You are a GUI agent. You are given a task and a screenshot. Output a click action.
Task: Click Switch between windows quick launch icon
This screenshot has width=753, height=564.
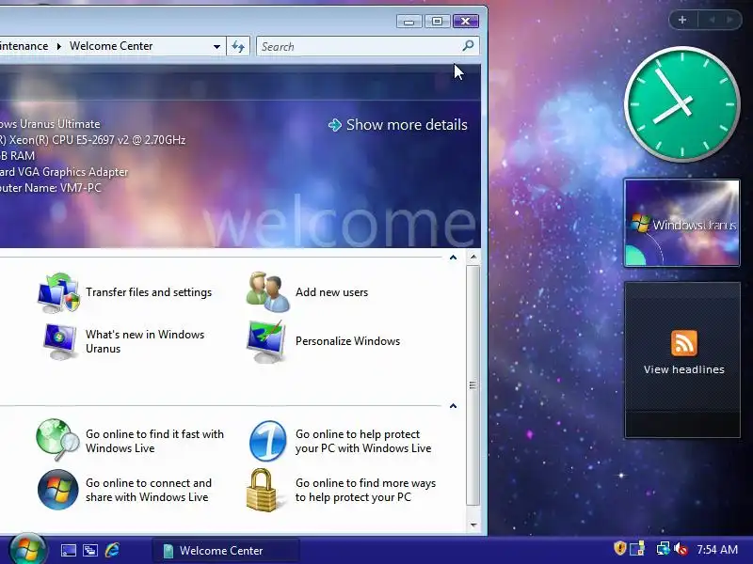(x=90, y=550)
